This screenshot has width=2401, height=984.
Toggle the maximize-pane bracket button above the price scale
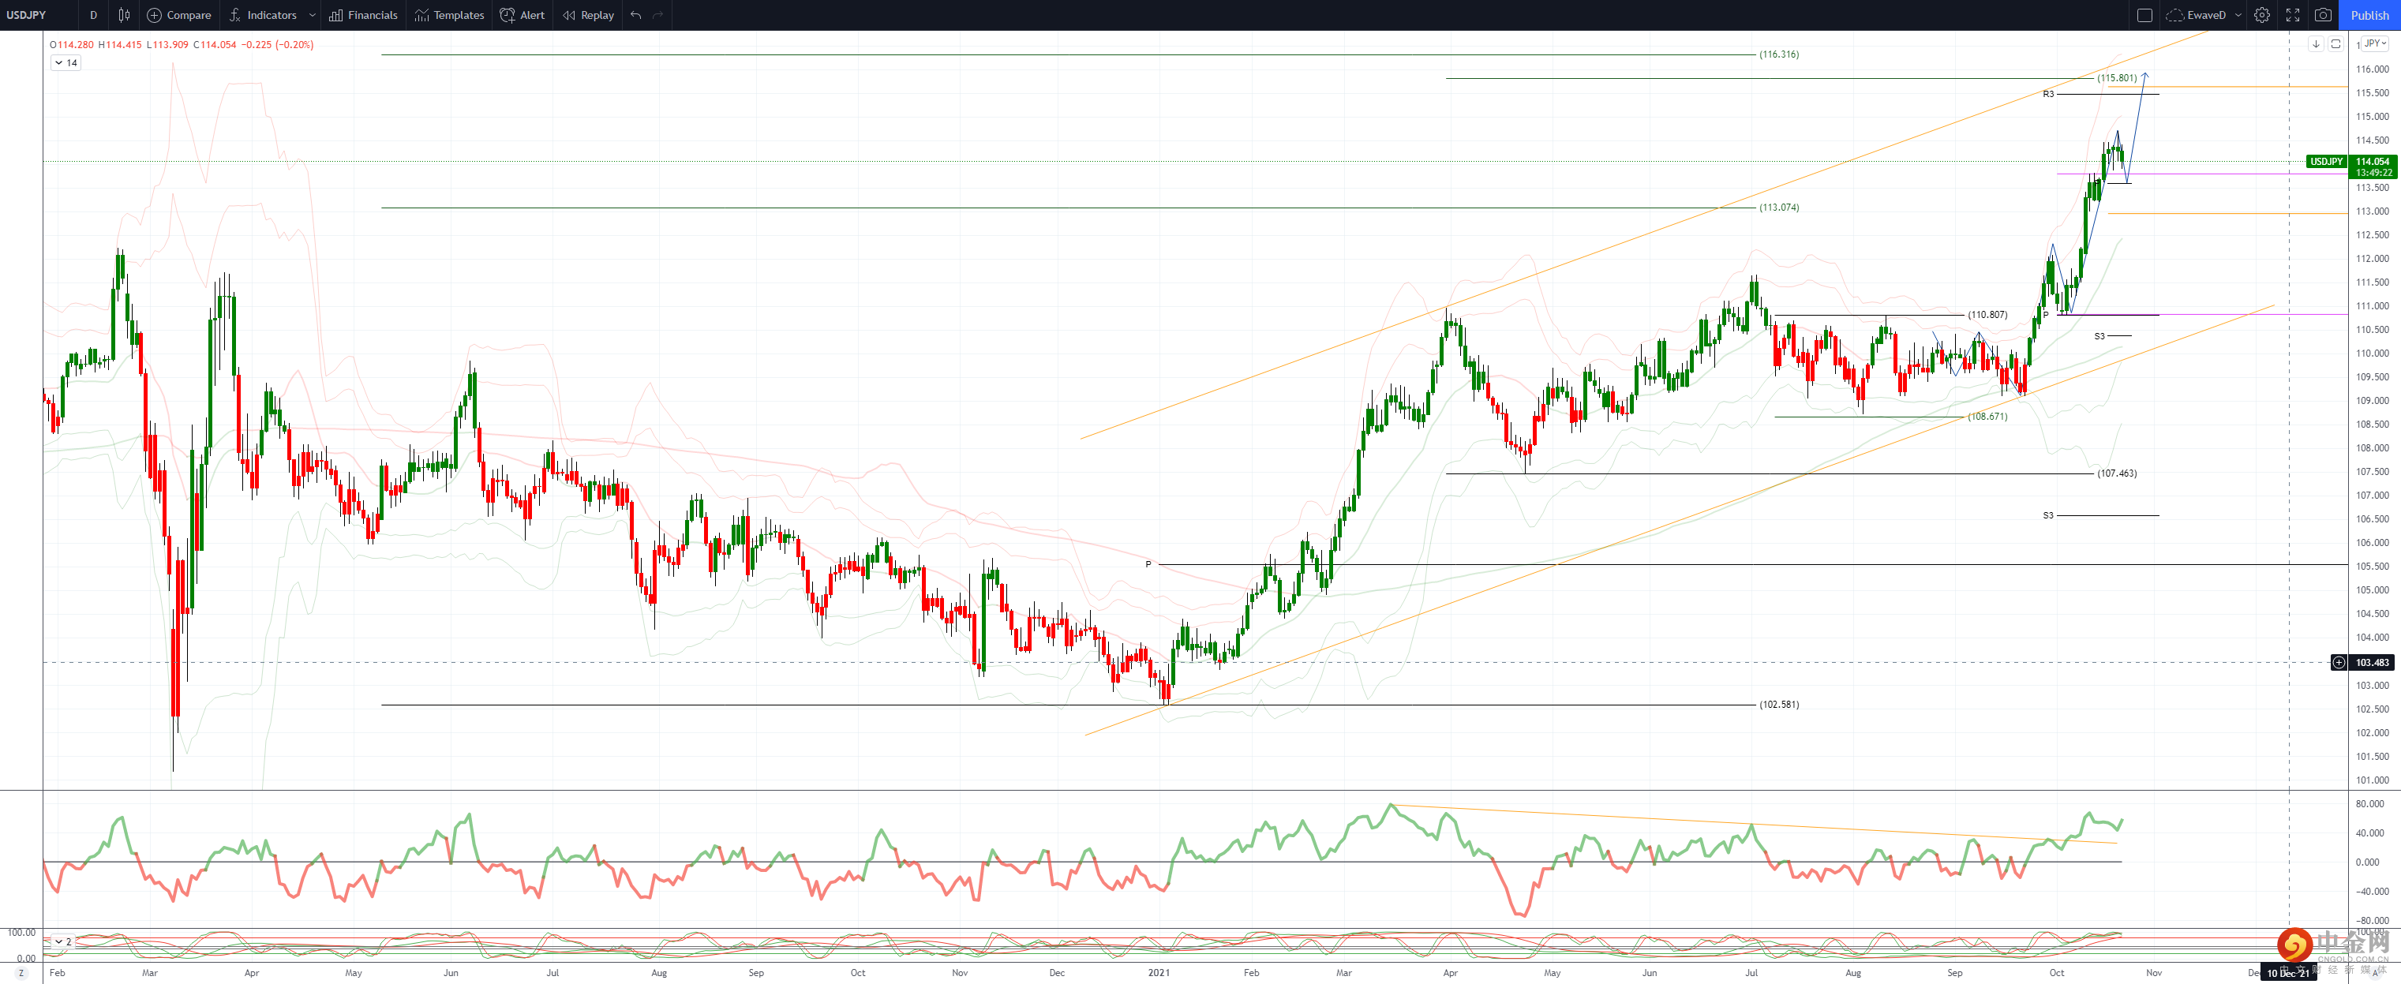coord(2335,44)
